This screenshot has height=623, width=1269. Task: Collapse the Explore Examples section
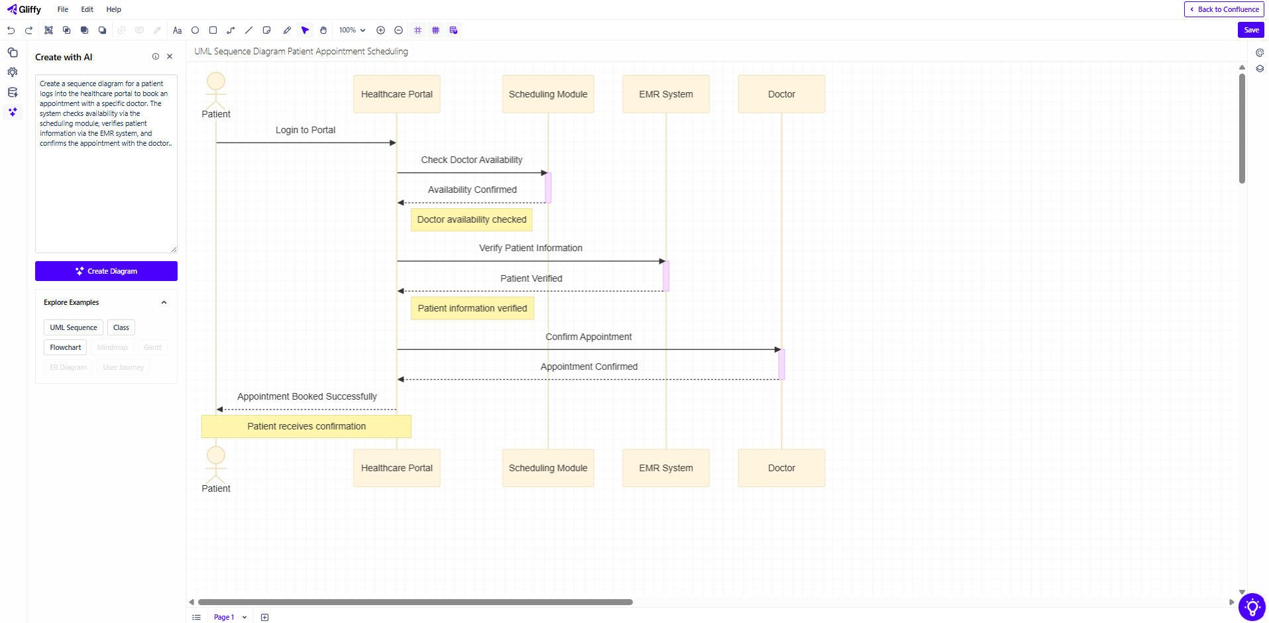[x=164, y=303]
